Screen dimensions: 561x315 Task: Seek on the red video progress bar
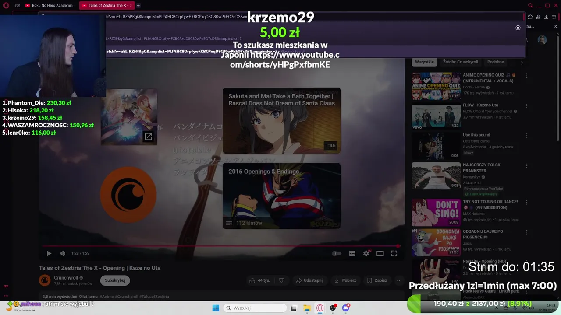click(x=220, y=246)
